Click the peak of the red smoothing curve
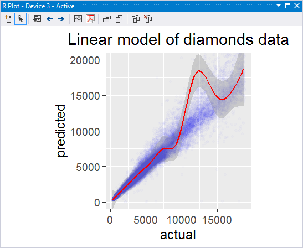 tap(199, 71)
